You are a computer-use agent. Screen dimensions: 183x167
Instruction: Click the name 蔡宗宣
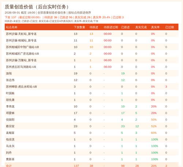(10, 126)
